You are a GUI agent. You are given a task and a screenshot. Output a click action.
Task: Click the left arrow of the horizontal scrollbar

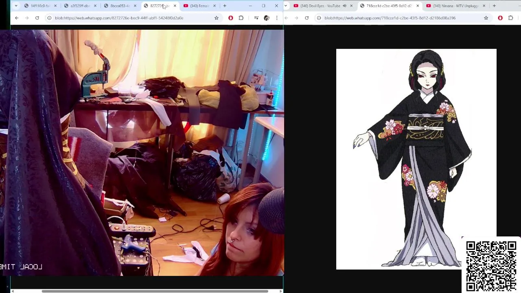click(x=13, y=291)
